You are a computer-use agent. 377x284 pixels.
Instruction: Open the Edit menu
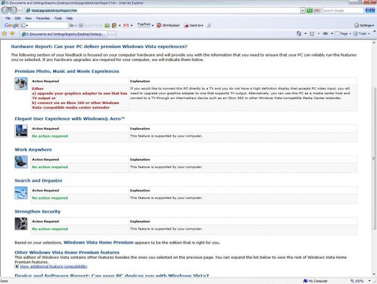click(x=18, y=18)
